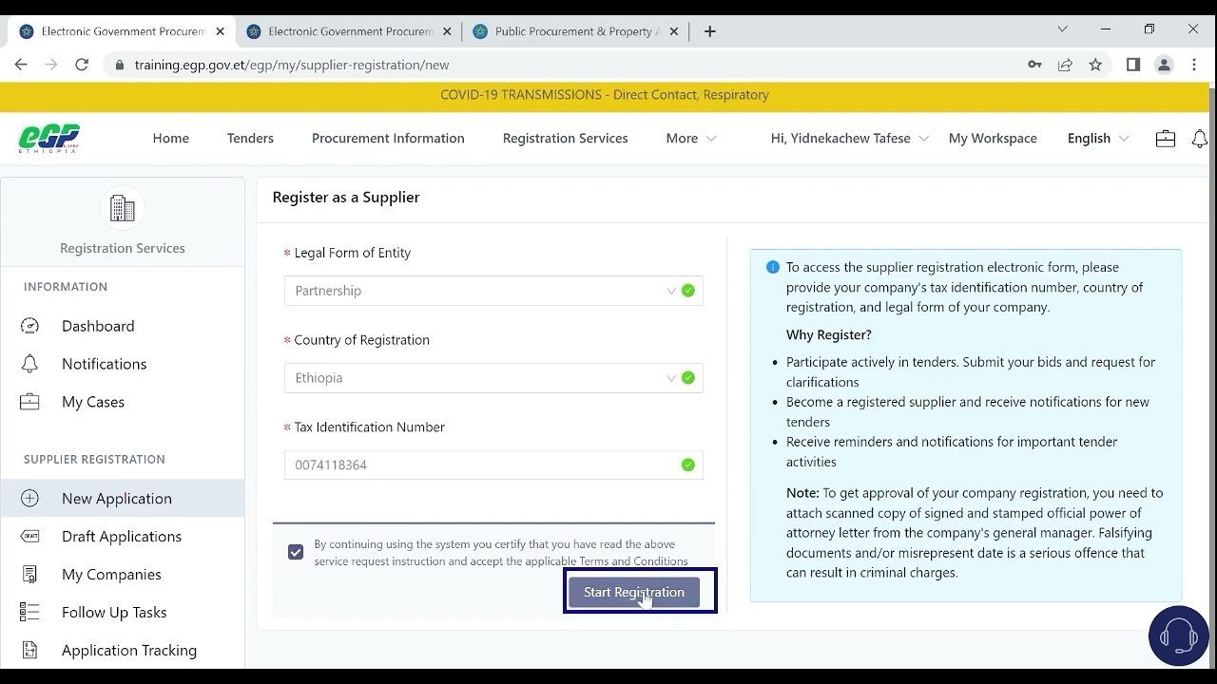Click the Why Register? heading

[829, 335]
